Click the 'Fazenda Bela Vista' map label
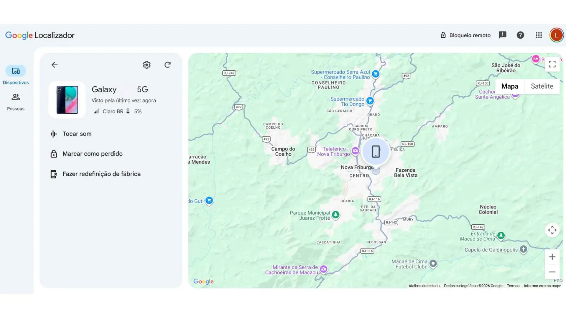 [406, 173]
